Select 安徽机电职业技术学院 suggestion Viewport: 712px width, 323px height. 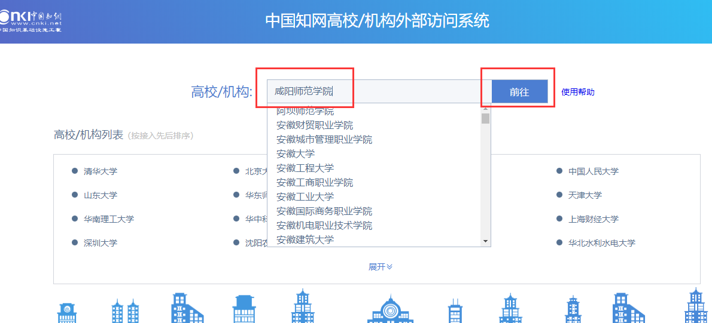324,225
